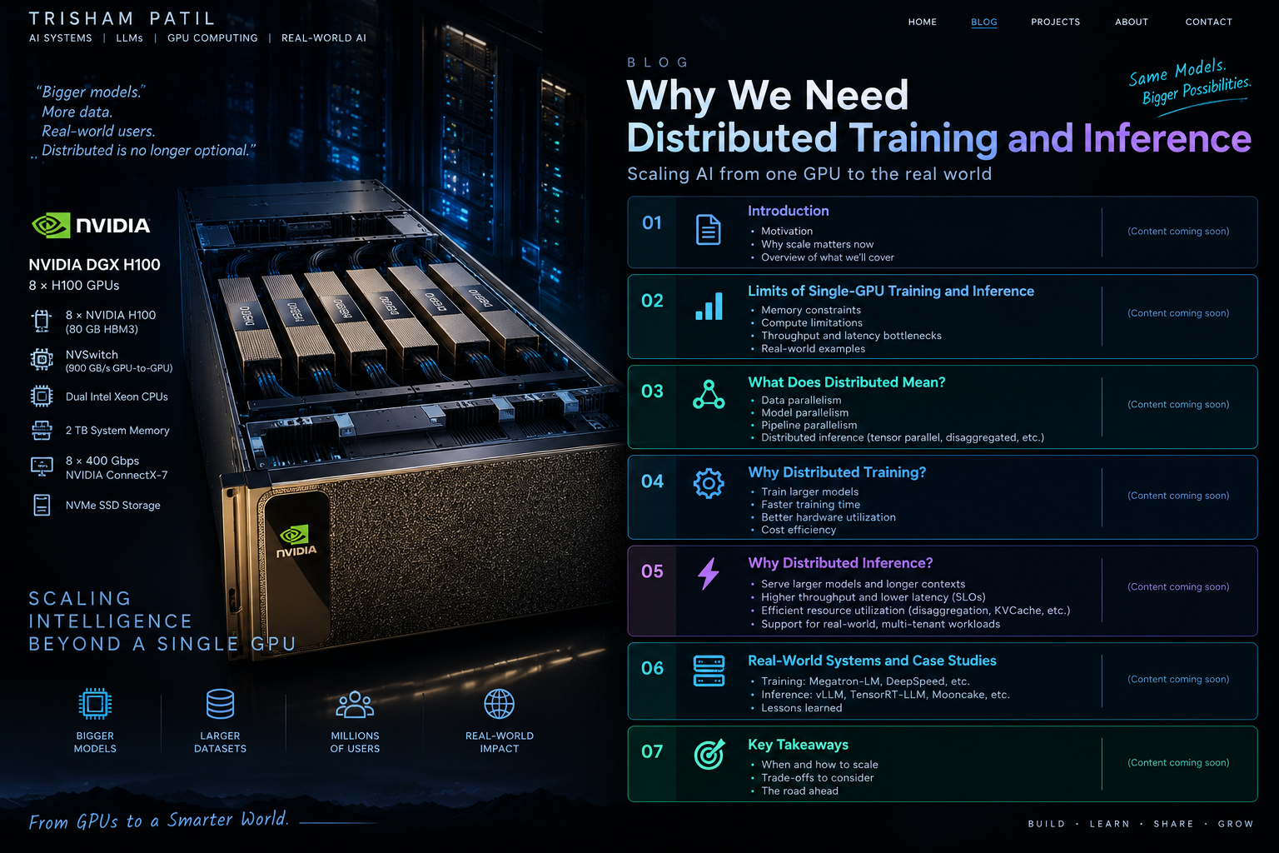Click the GPU icon beside 8 × NVIDIA H100

42,321
